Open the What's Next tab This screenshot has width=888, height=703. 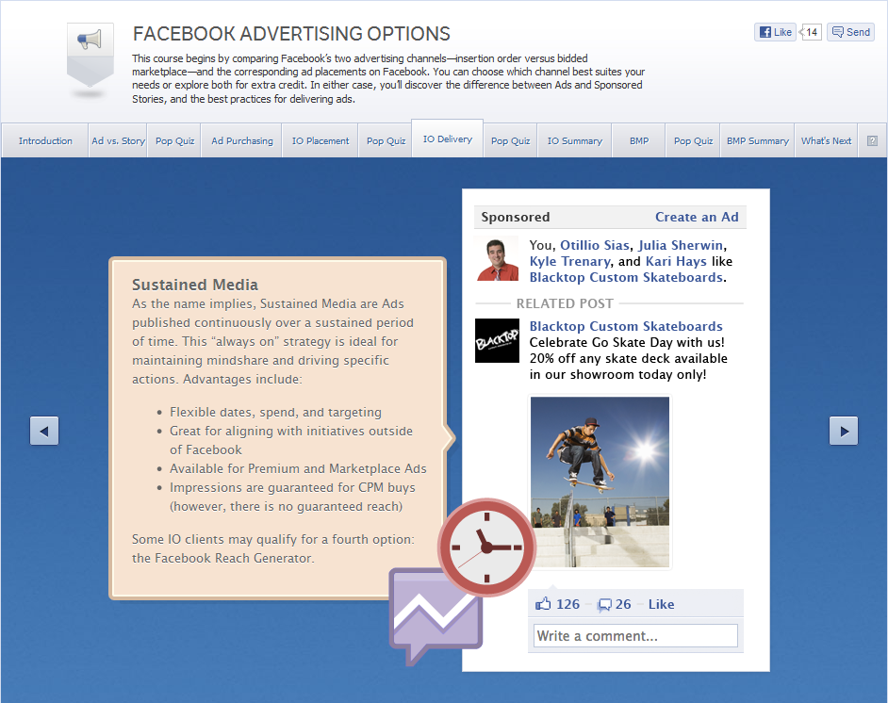pyautogui.click(x=826, y=141)
